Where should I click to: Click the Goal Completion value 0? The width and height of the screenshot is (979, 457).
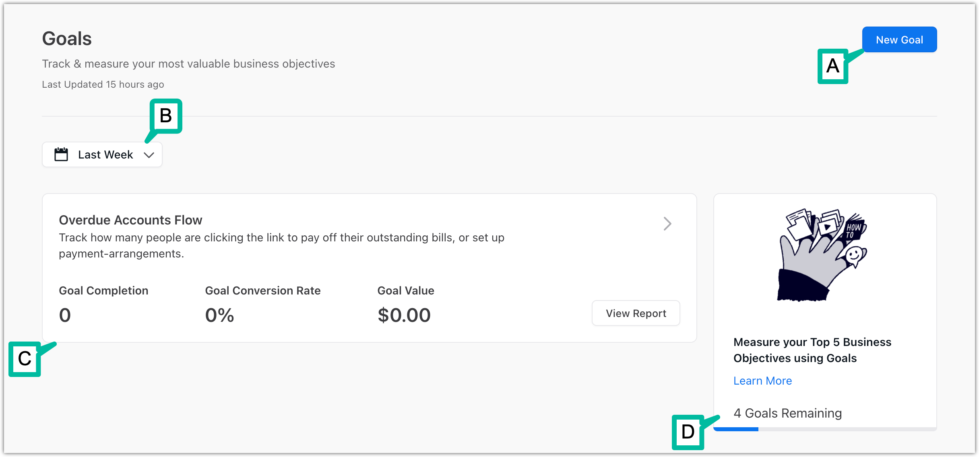pos(65,315)
